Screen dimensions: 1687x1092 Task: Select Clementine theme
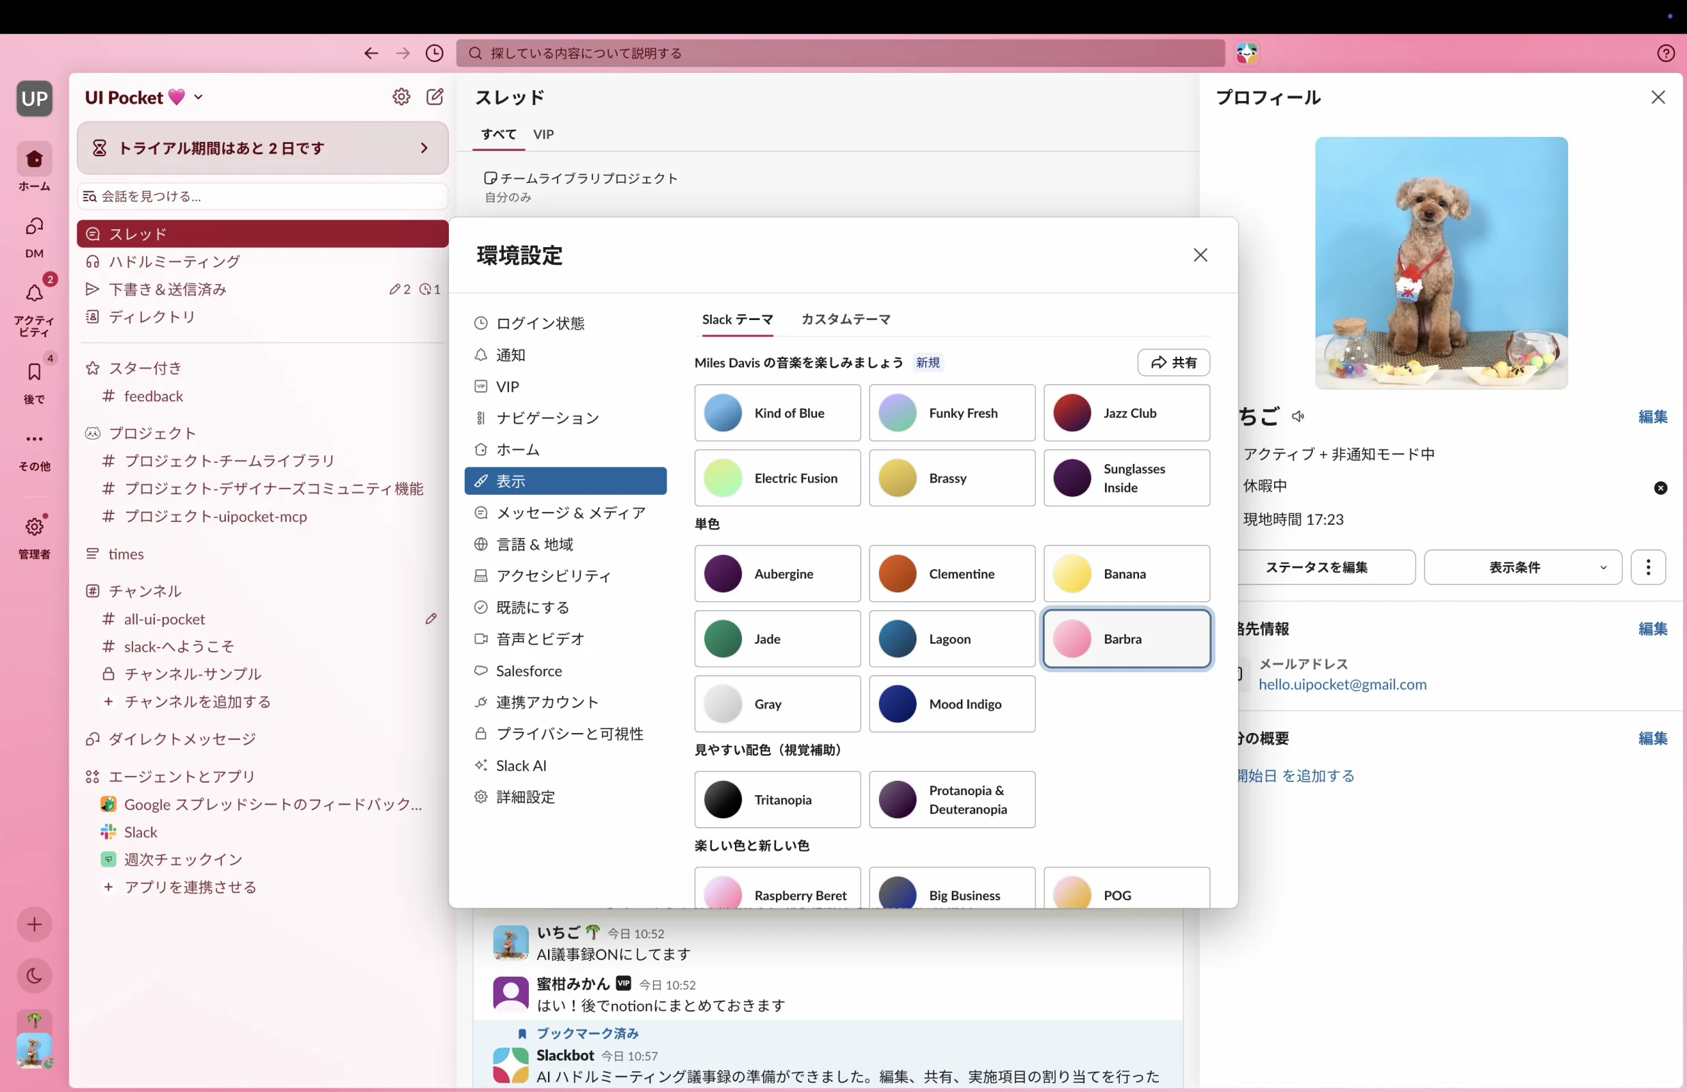pos(952,574)
